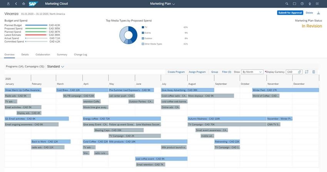Click the In Revision status text
The width and height of the screenshot is (327, 172).
312,26
